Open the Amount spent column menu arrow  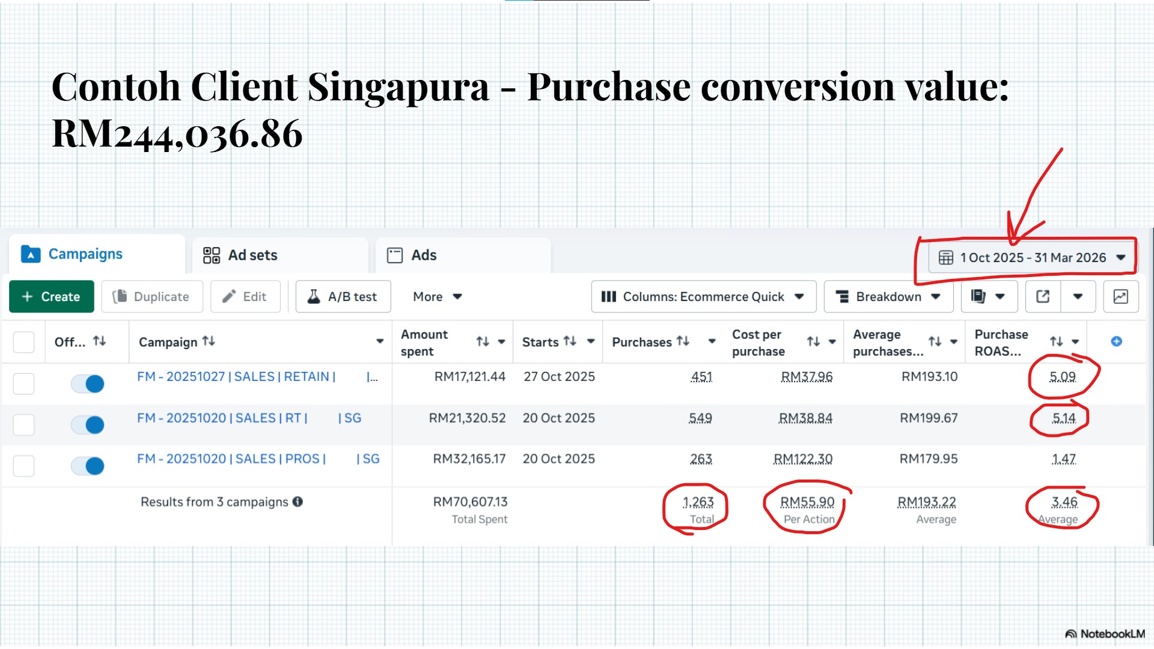(501, 341)
